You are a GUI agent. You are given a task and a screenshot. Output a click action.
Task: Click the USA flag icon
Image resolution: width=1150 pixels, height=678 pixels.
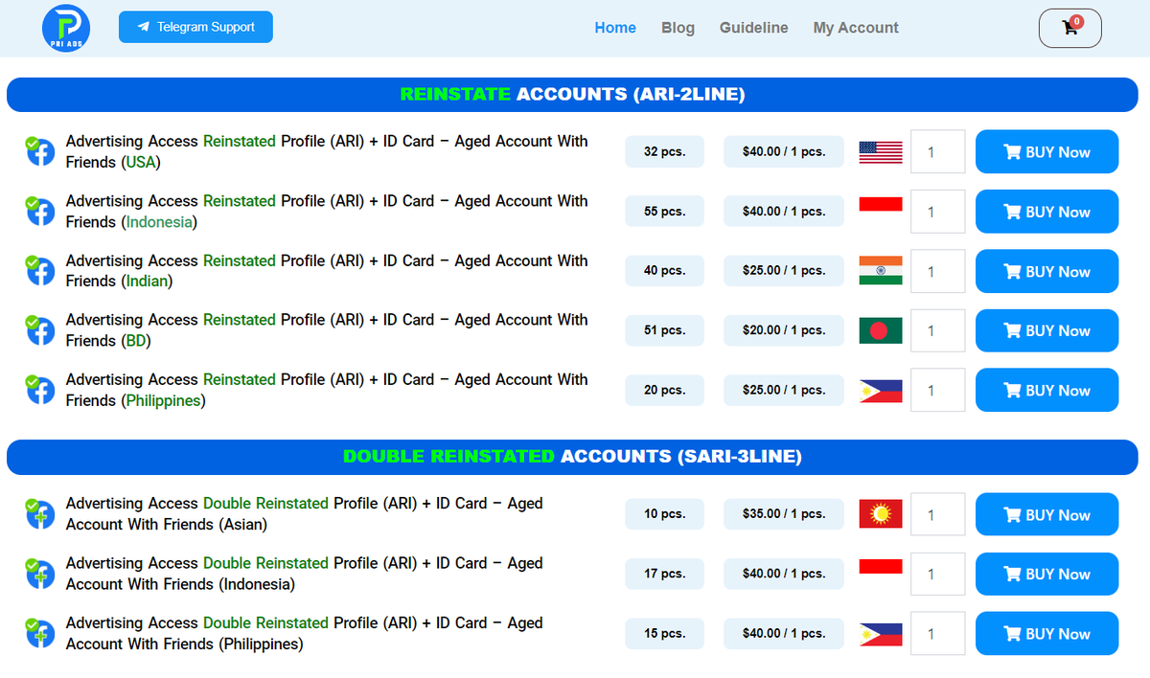click(881, 151)
